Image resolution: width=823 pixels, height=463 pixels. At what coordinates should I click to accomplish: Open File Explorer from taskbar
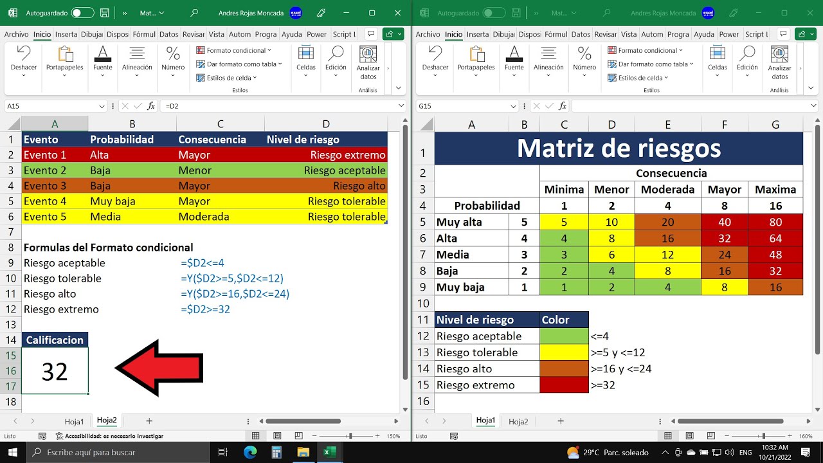303,452
